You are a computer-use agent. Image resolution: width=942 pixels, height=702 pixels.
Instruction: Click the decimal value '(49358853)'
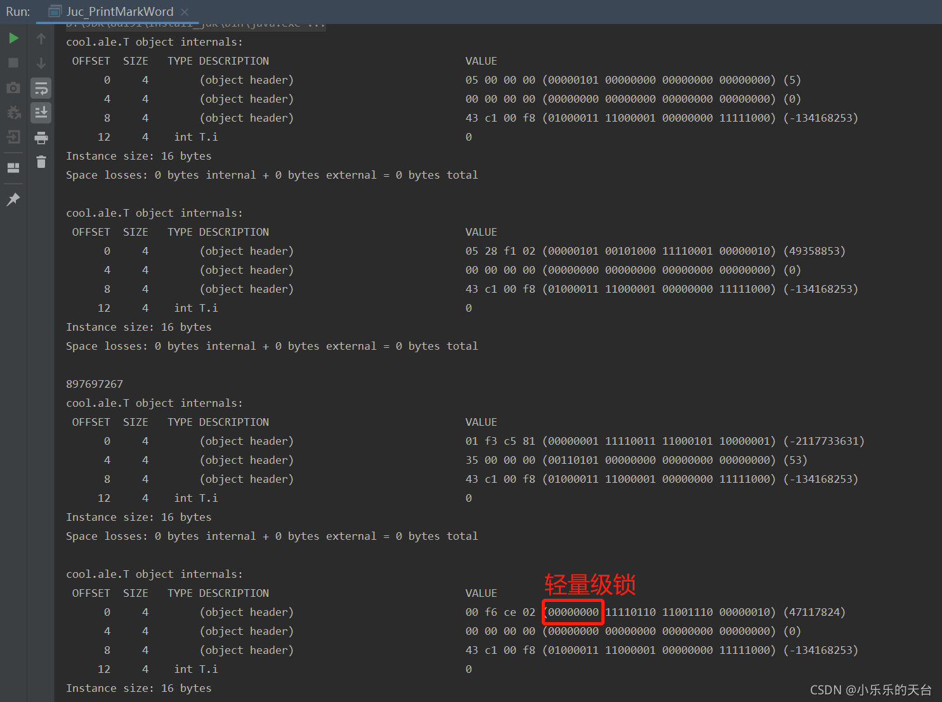pos(814,251)
